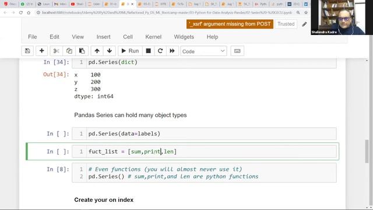Move selected cell down arrow
The image size is (373, 210).
point(110,51)
